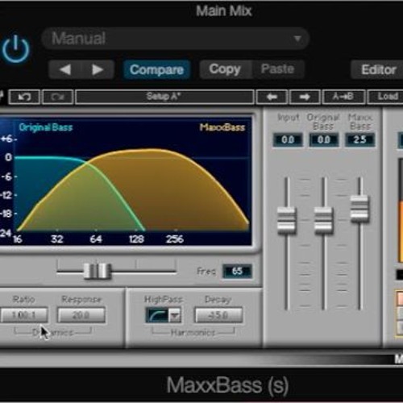The image size is (403, 403).
Task: Go to previous preset with left triangle
Action: 65,69
